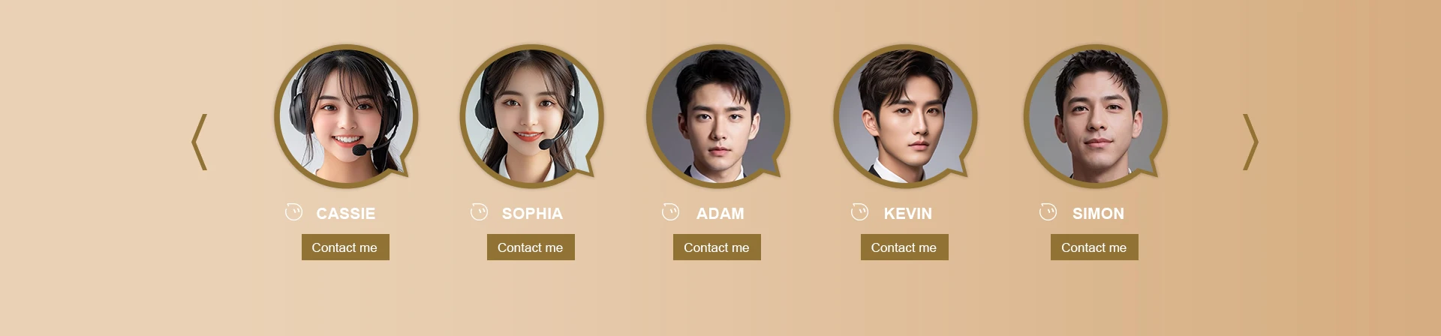Click Contact me under SIMON
The image size is (1441, 336).
1094,247
